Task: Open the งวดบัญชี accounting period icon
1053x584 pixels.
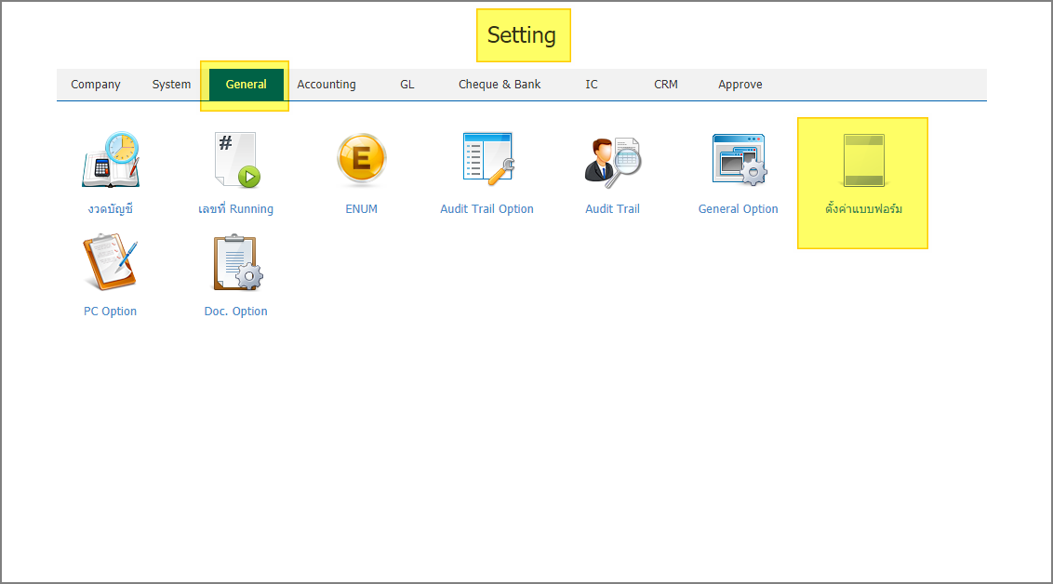Action: coord(110,160)
